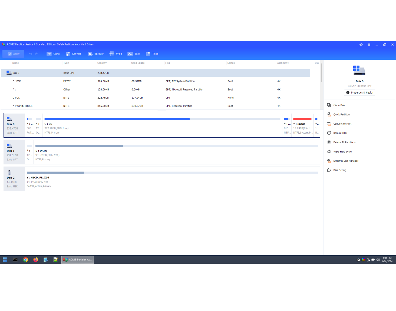Click Rebuild MBR option
Viewport: 396px width, 311px height.
pyautogui.click(x=340, y=133)
